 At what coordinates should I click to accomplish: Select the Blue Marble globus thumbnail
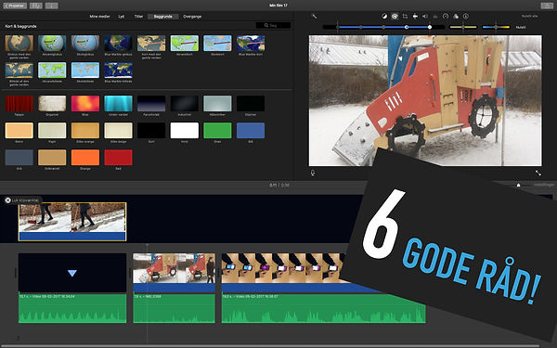tap(118, 44)
